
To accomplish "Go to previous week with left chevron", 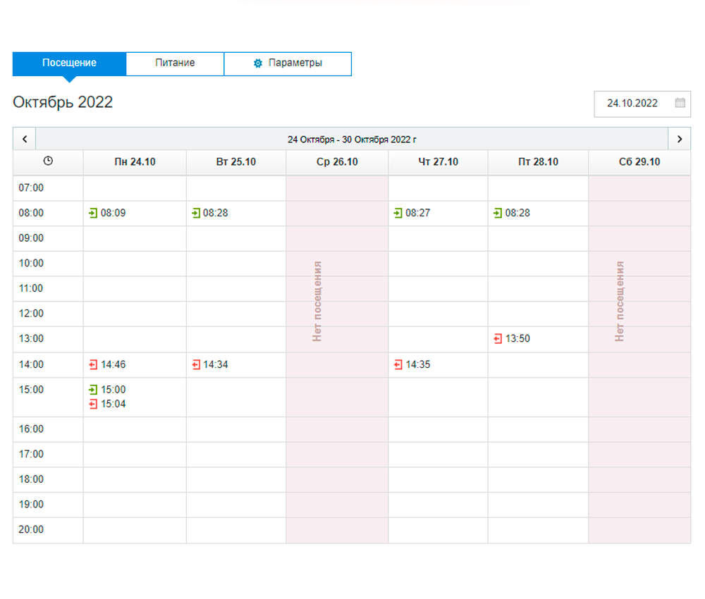I will pos(25,139).
